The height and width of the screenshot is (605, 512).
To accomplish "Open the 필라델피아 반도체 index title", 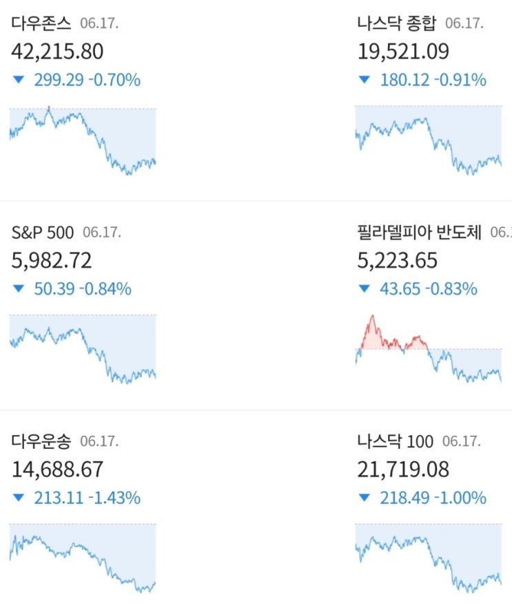I will pos(420,233).
